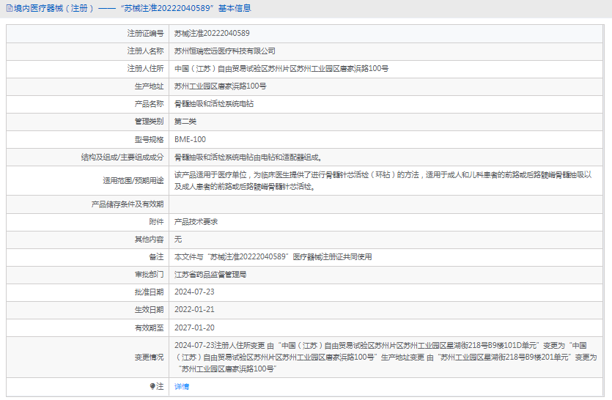Click the 批准日期 label
The image size is (612, 400).
point(149,292)
